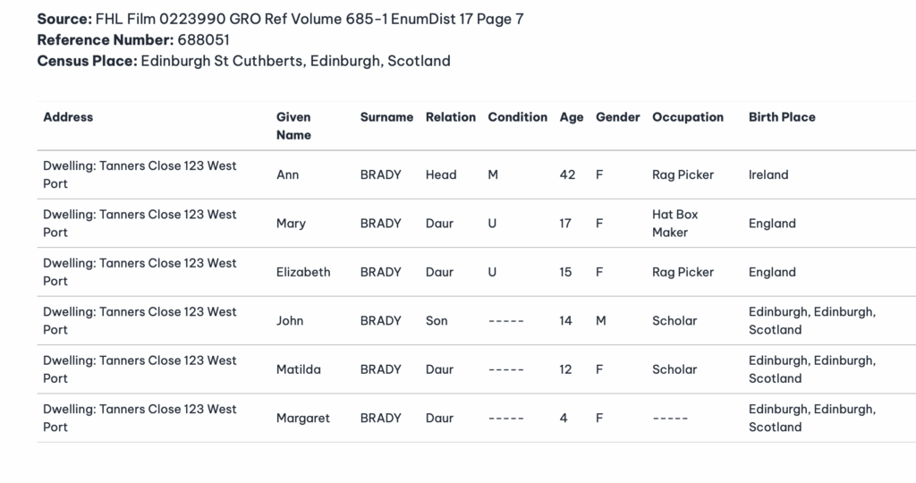Click the Gender column header
This screenshot has width=916, height=483.
click(618, 117)
